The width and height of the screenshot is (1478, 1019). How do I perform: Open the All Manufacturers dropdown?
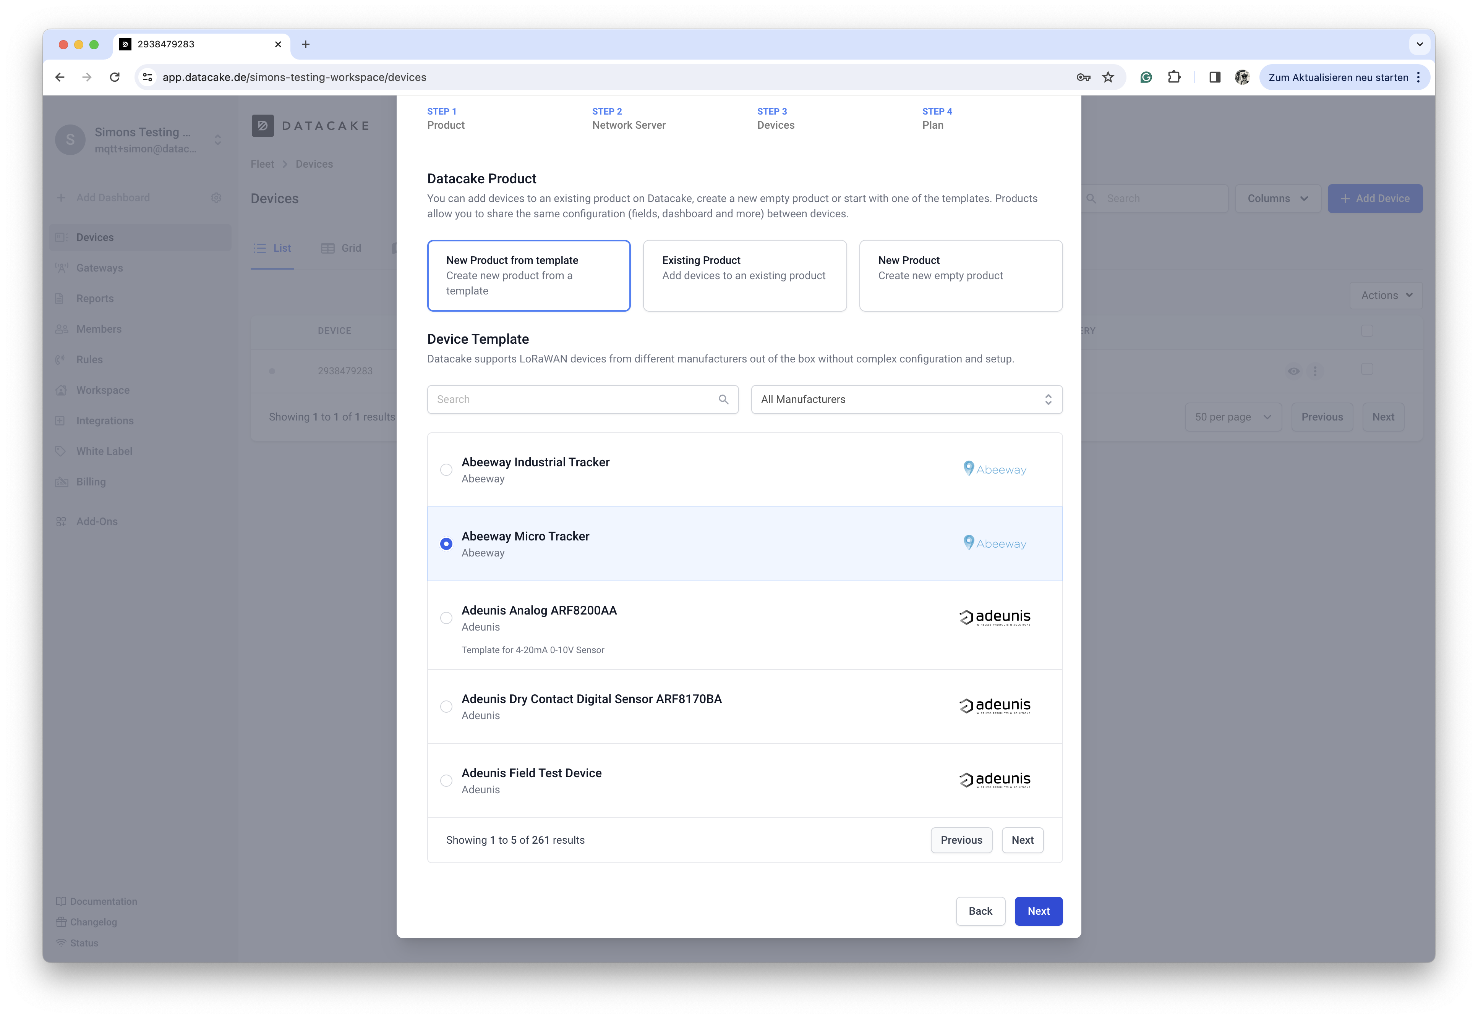906,399
